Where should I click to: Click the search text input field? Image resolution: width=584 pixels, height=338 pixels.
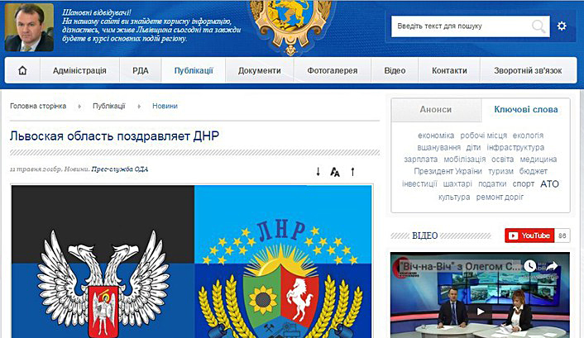tap(462, 26)
